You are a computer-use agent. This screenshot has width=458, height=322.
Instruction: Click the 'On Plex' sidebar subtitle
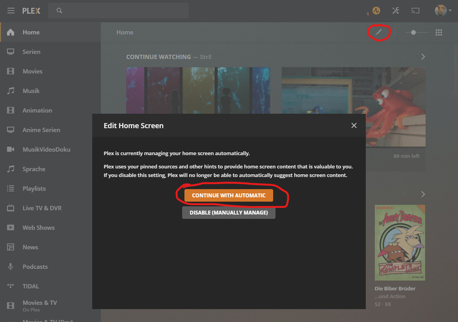tap(32, 310)
